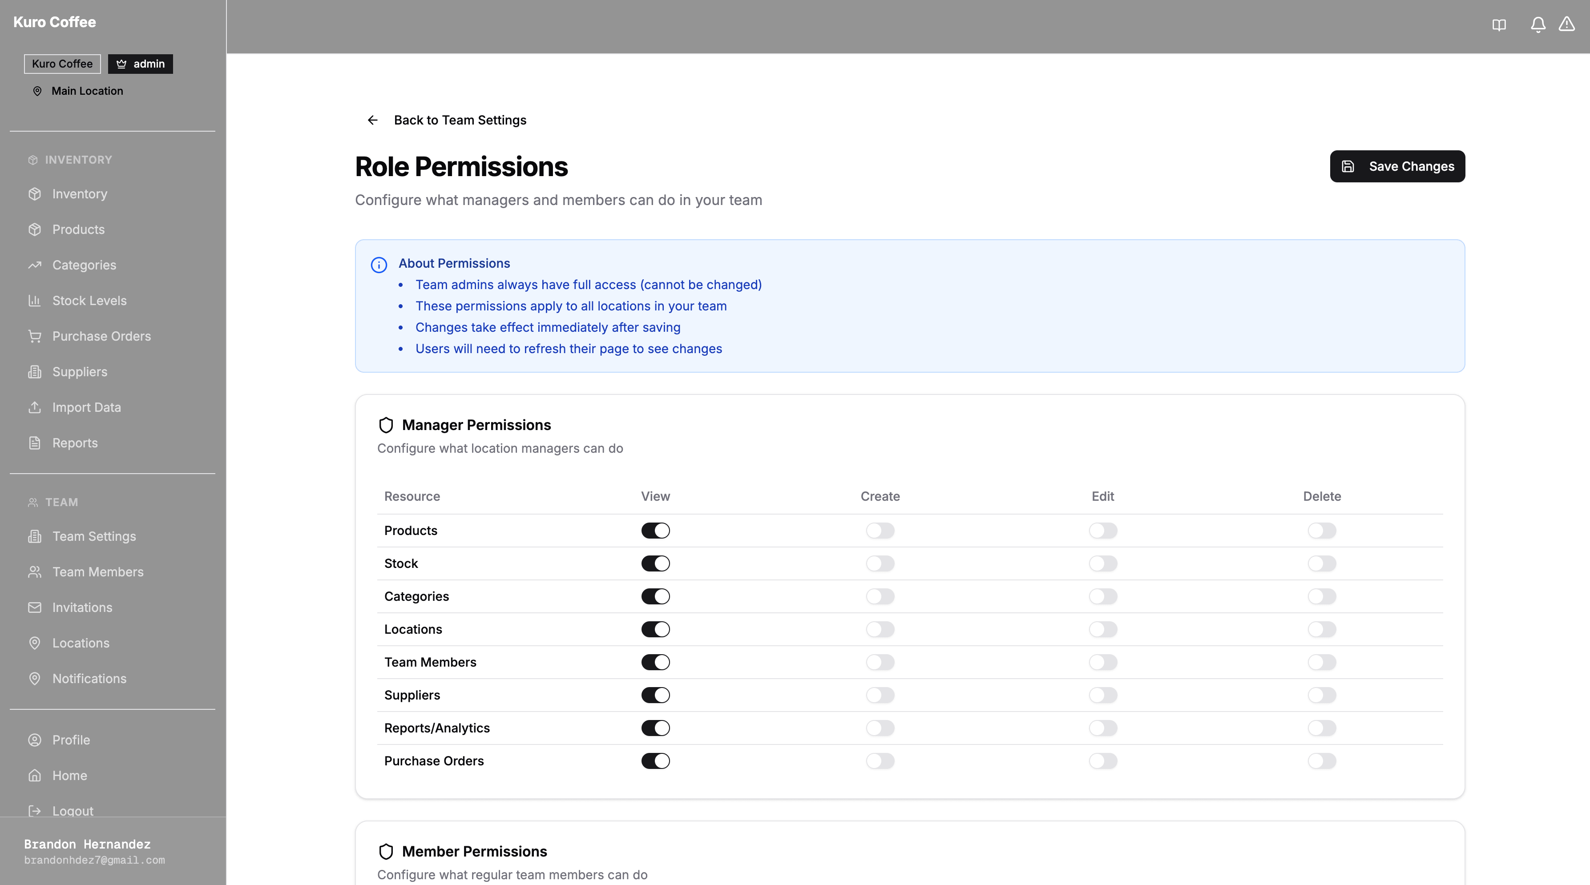Open the Reports sidebar item
This screenshot has width=1590, height=885.
(x=75, y=443)
